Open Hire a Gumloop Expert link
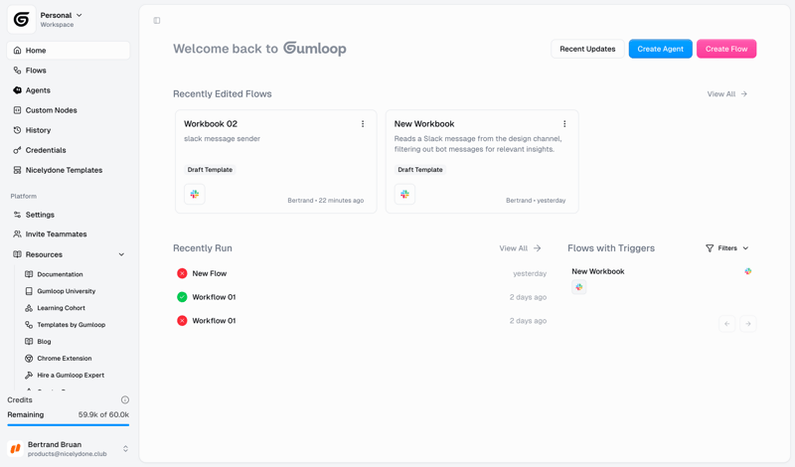This screenshot has width=795, height=467. coord(71,376)
